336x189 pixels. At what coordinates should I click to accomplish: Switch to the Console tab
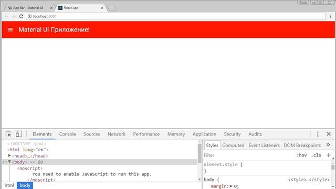[x=67, y=134]
